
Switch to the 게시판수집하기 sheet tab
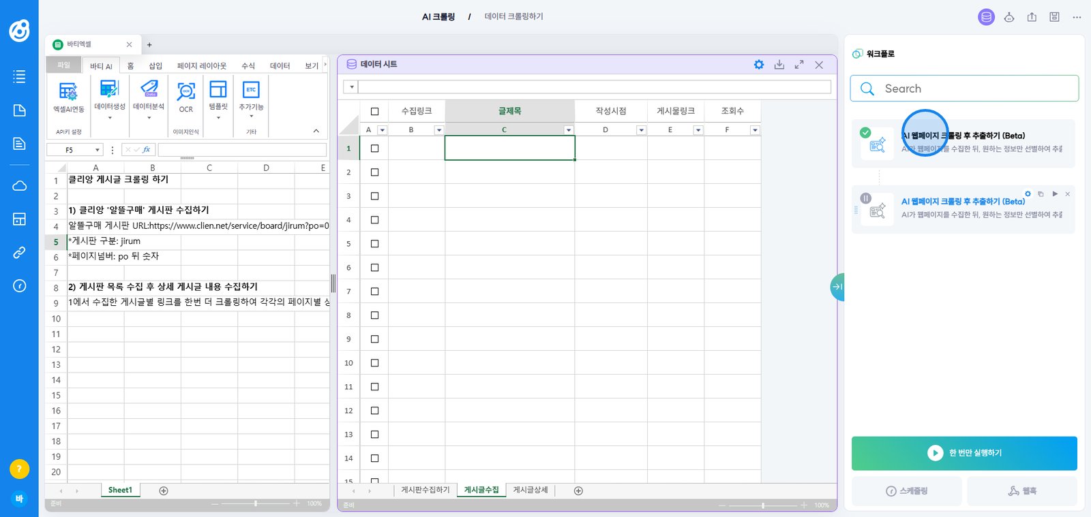pos(425,490)
